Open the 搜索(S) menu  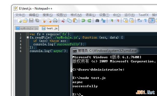(x=48, y=15)
